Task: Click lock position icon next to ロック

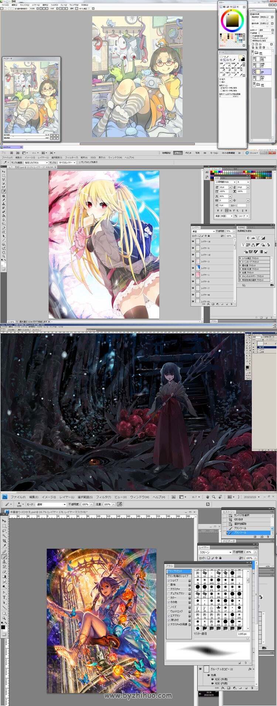Action: click(x=216, y=558)
